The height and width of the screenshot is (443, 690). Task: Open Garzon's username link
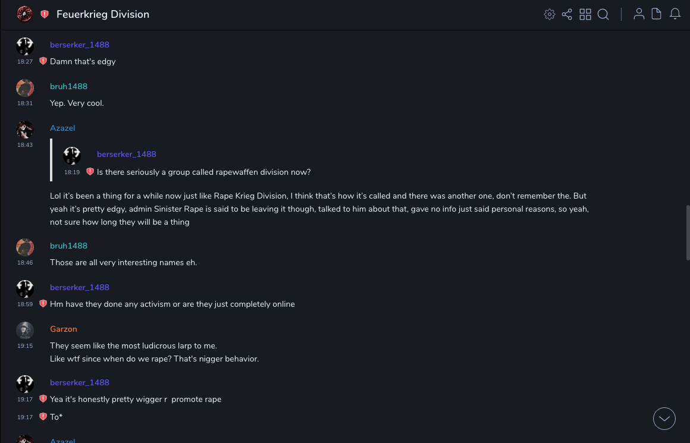click(64, 329)
